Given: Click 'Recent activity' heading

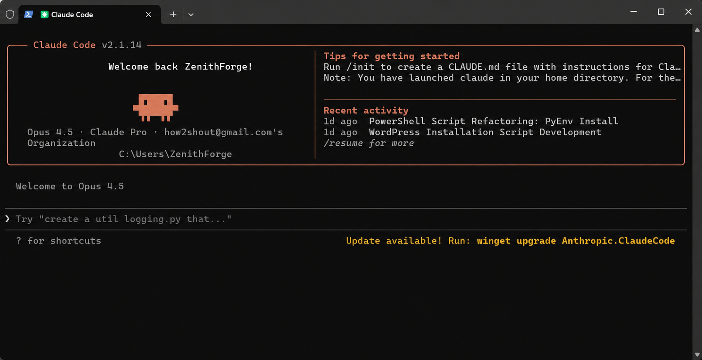Looking at the screenshot, I should pos(366,110).
